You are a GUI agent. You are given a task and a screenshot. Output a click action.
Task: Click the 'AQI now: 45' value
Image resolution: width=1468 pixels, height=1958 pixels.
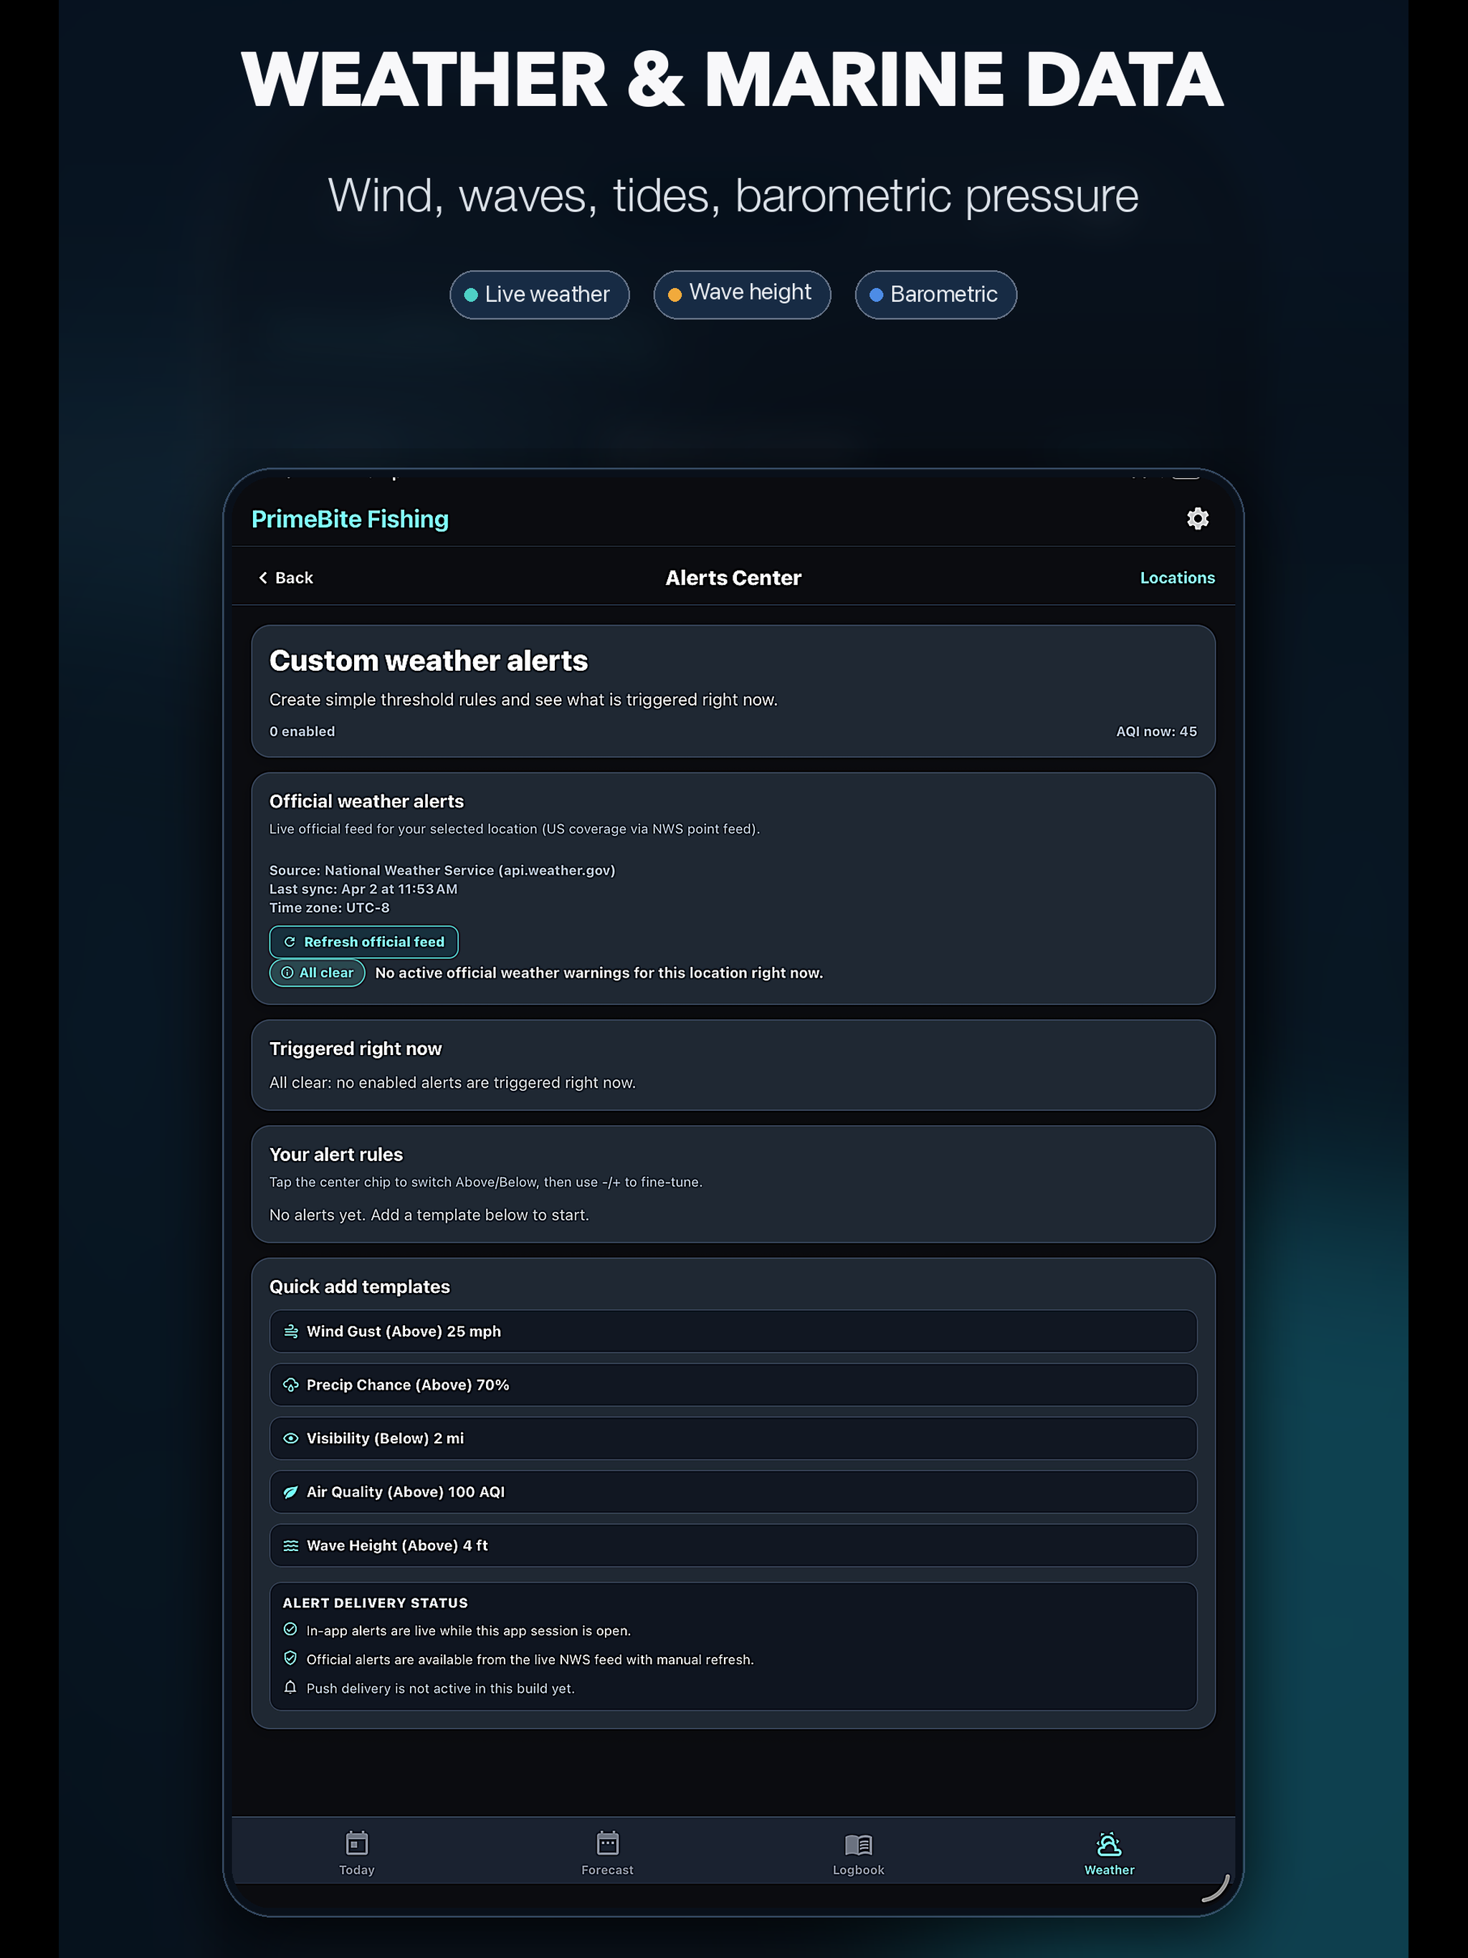1156,731
